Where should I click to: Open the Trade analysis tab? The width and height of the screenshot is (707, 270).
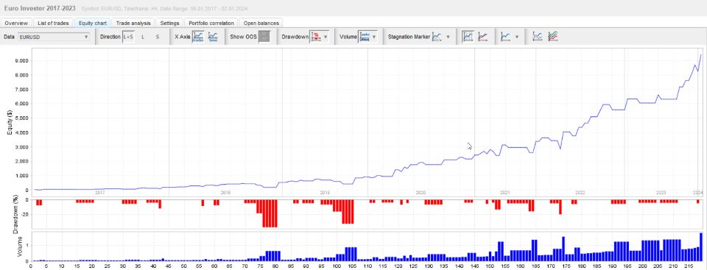tap(133, 23)
